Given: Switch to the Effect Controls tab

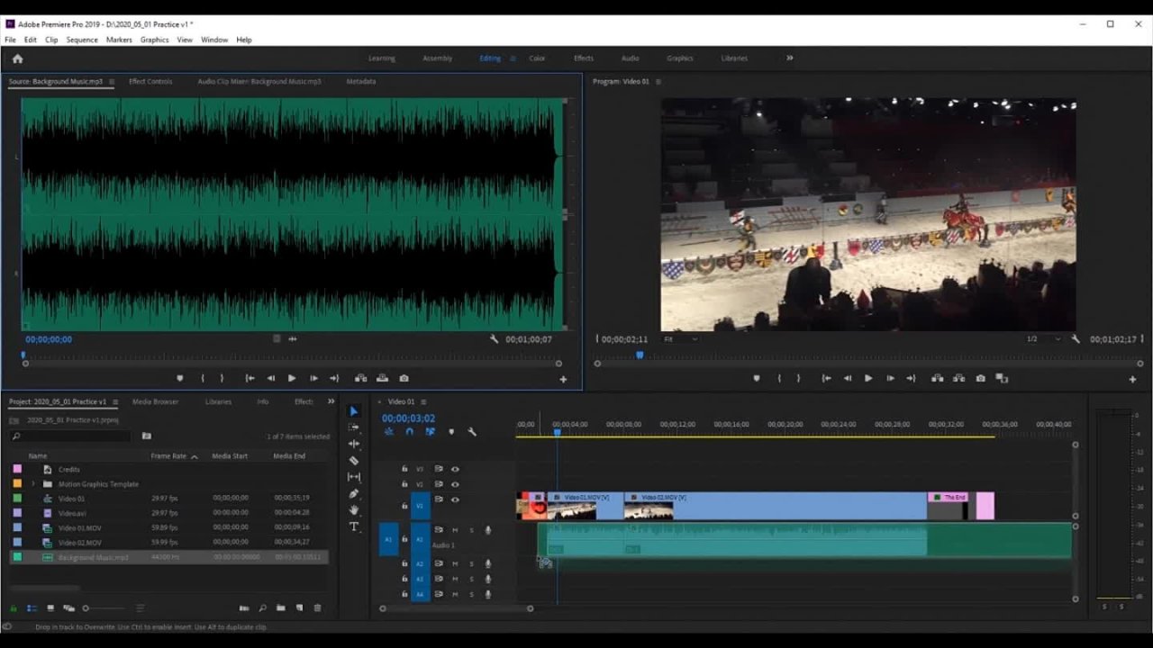Looking at the screenshot, I should 150,81.
